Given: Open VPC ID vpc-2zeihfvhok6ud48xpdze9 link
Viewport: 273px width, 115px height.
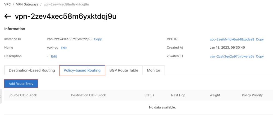Looking at the screenshot, I should click(232, 39).
